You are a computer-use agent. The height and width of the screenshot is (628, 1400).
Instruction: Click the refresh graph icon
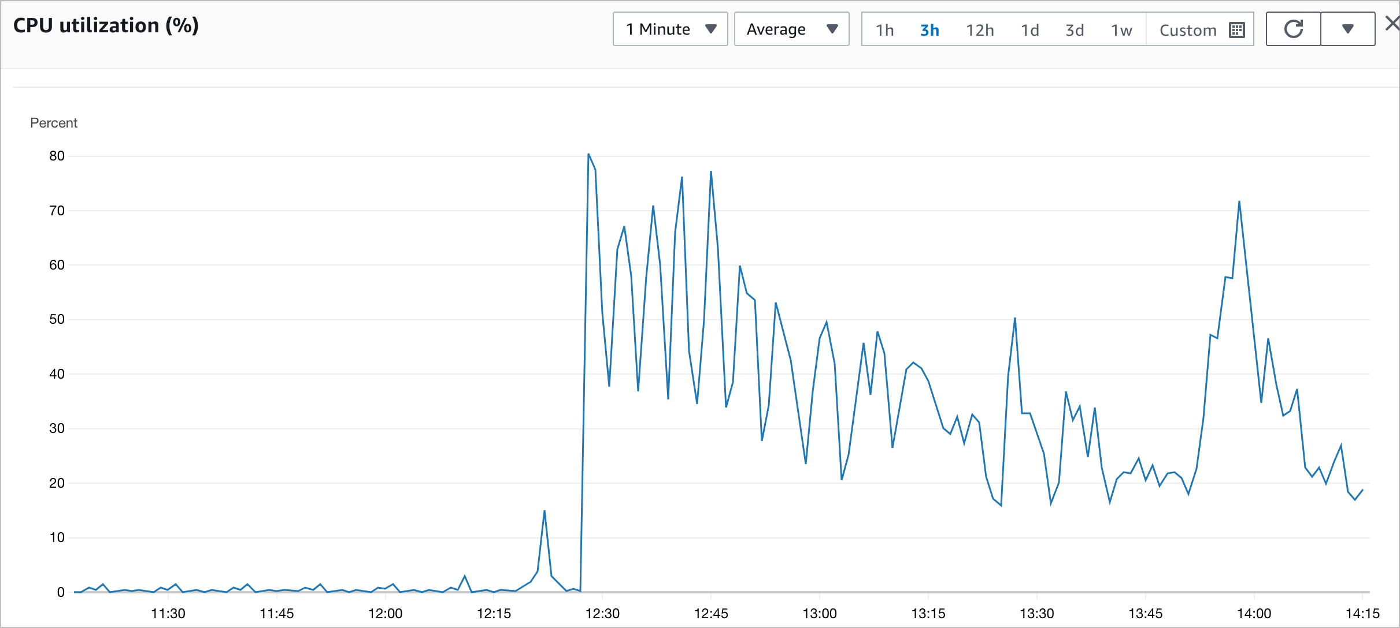coord(1293,29)
